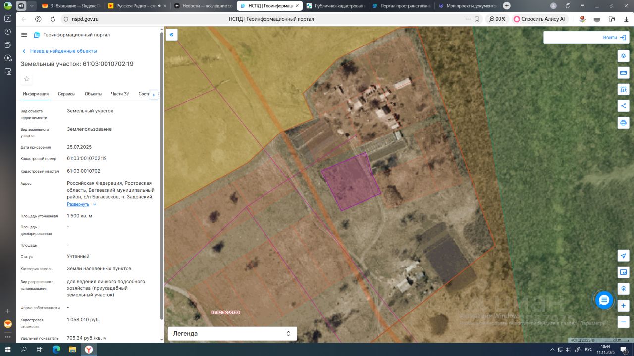The height and width of the screenshot is (356, 634).
Task: Show hidden system tray icons
Action: 552,349
